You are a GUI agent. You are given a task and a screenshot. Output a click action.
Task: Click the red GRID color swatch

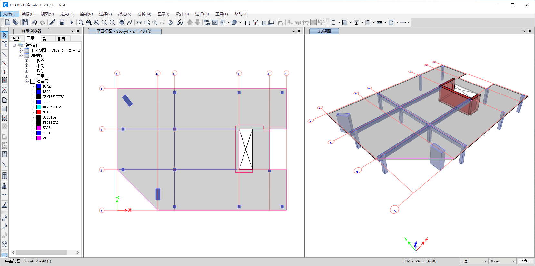pos(39,112)
